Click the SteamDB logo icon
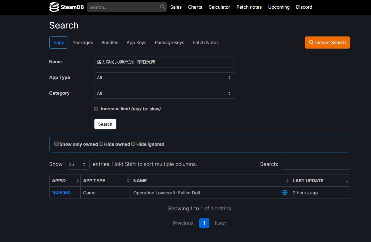Screen dimensions: 371x242 54,7
